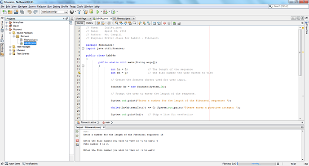The width and height of the screenshot is (309, 166).
Task: Open the Navigate menu
Action: click(22, 6)
